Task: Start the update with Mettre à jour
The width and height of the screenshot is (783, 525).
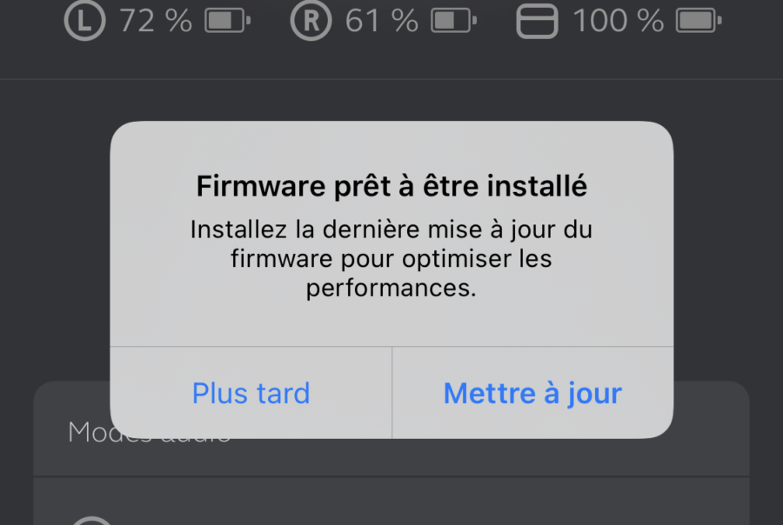Action: (x=532, y=393)
